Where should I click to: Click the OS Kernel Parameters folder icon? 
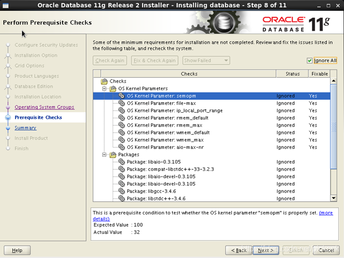[113, 89]
